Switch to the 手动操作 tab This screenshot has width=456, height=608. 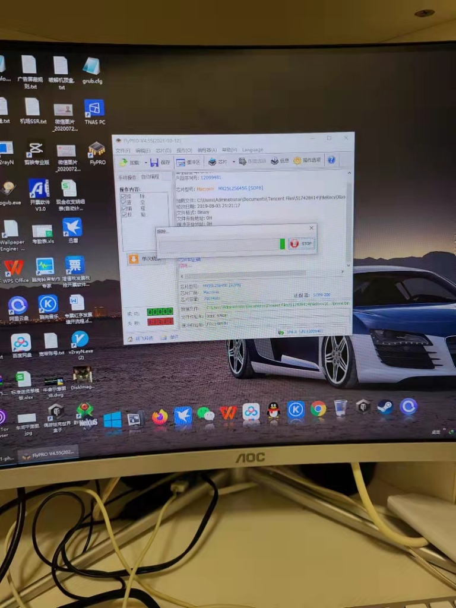pyautogui.click(x=127, y=177)
